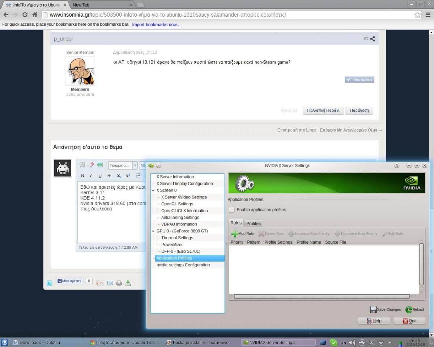Image resolution: width=434 pixels, height=347 pixels.
Task: Click the rules list horizontal scrollbar
Action: (322, 296)
